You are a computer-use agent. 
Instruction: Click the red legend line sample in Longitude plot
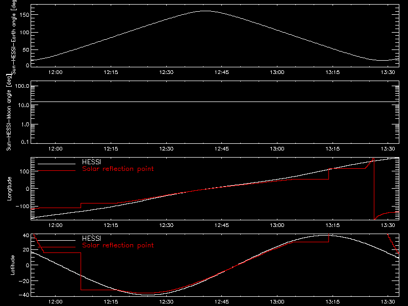pos(57,171)
